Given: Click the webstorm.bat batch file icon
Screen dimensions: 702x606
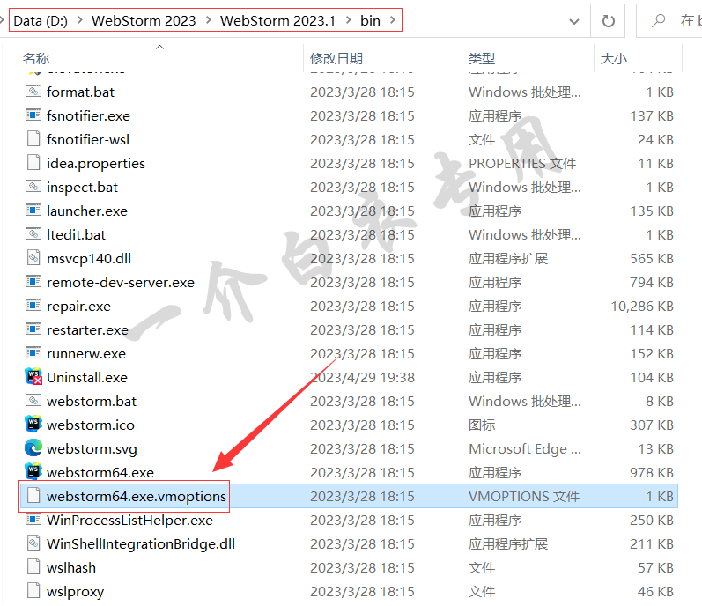Looking at the screenshot, I should click(x=33, y=401).
